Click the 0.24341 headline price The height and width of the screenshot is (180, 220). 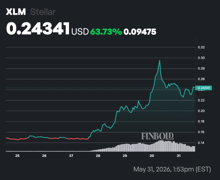click(x=38, y=28)
